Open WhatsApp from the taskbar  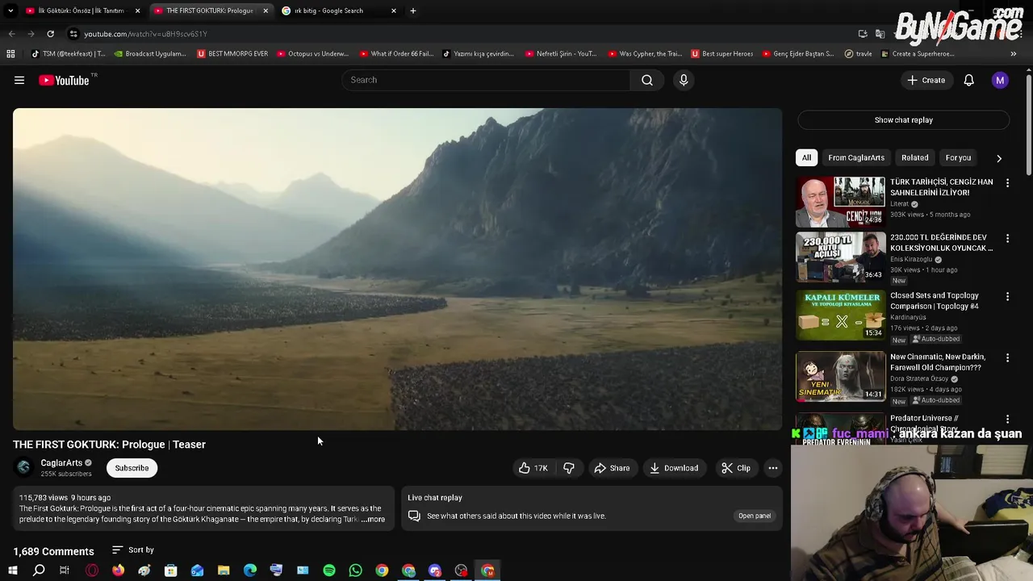pyautogui.click(x=355, y=571)
